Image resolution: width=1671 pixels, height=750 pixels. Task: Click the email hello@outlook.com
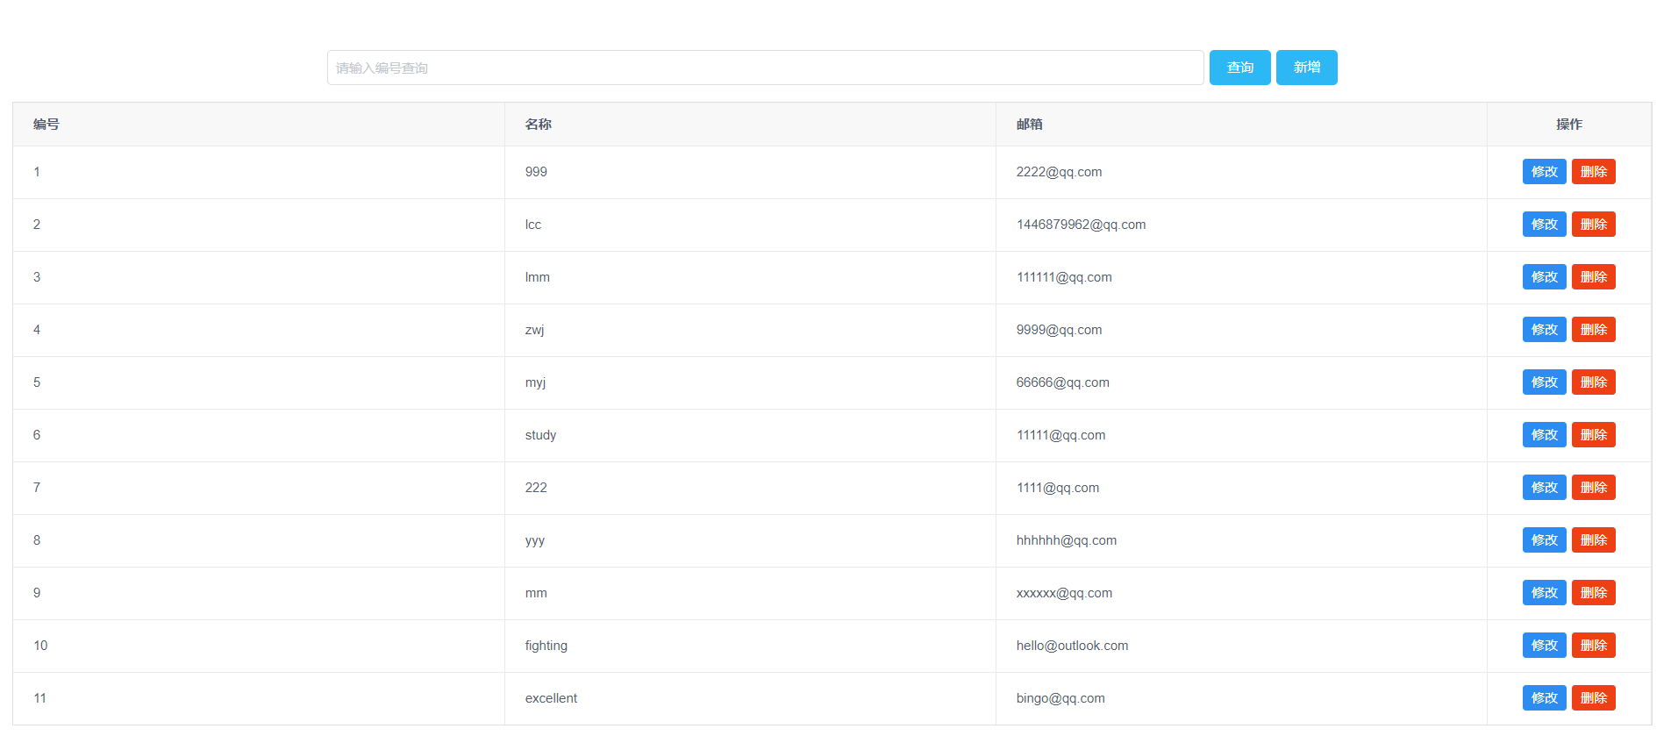point(1072,646)
